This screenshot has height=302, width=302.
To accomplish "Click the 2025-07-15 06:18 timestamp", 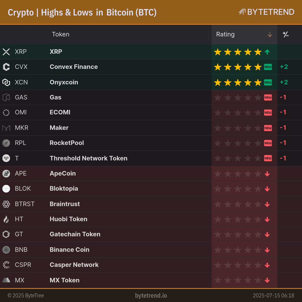I will [x=274, y=295].
